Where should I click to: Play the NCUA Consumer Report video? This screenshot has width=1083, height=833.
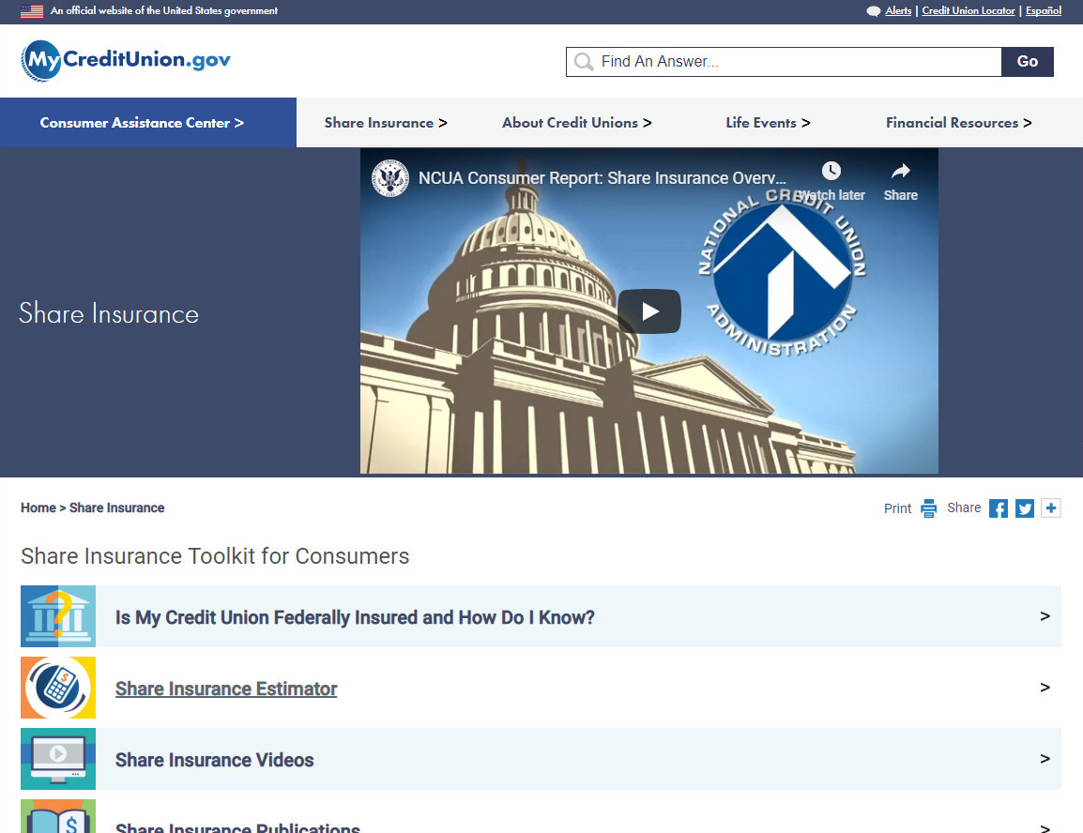coord(649,311)
